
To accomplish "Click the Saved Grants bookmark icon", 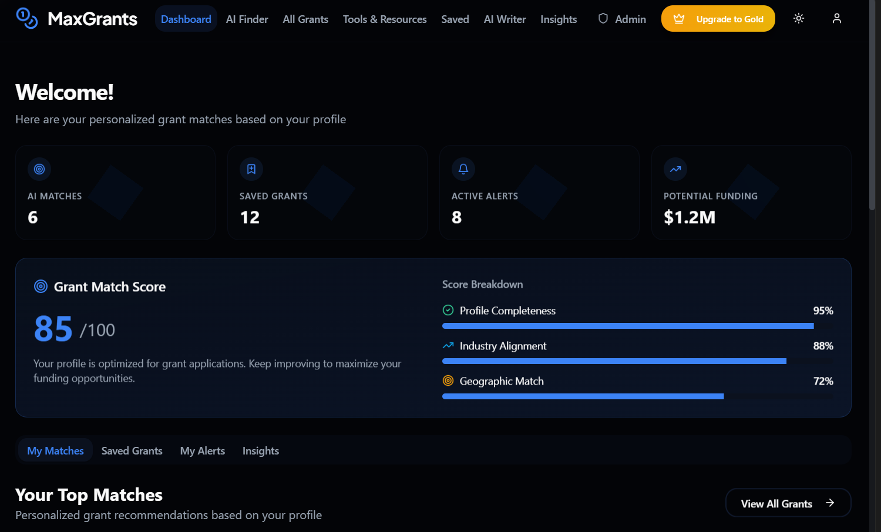I will pos(251,169).
